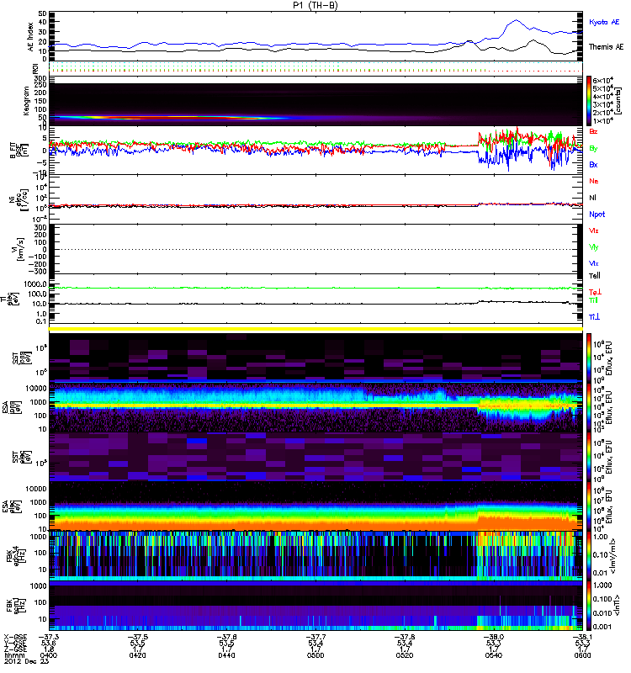Viewport: 631px width, 673px height.
Task: Click the plot title P1 (TH-B)
Action: 315,5
